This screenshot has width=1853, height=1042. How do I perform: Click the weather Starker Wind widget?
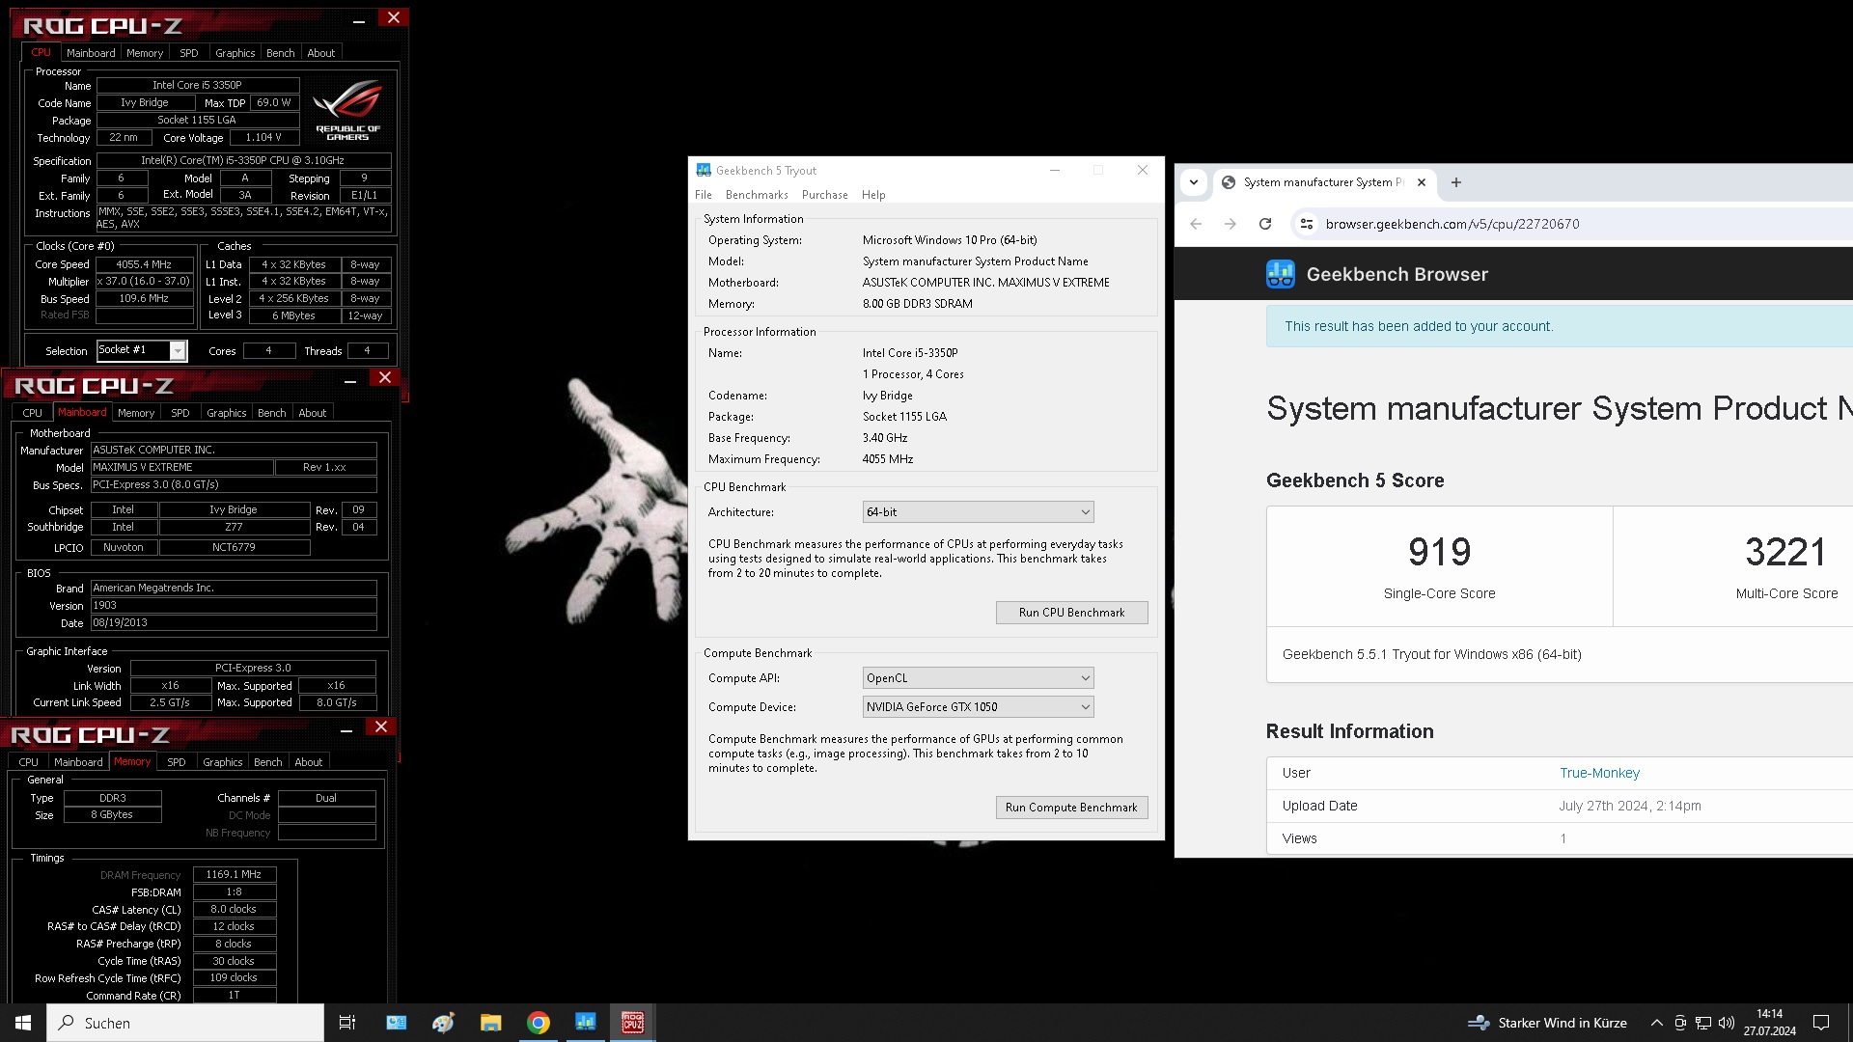pos(1547,1023)
